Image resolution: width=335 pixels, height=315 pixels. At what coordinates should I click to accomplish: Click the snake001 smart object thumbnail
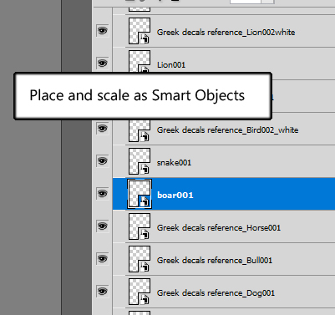pos(140,161)
